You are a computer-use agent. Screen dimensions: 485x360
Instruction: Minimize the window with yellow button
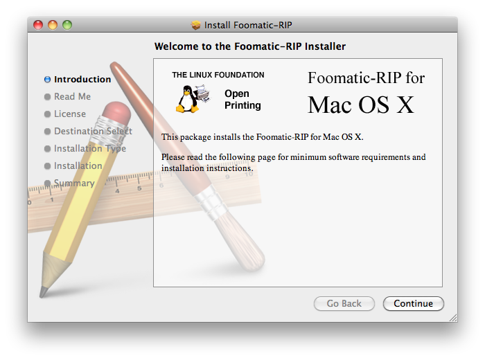coord(53,25)
